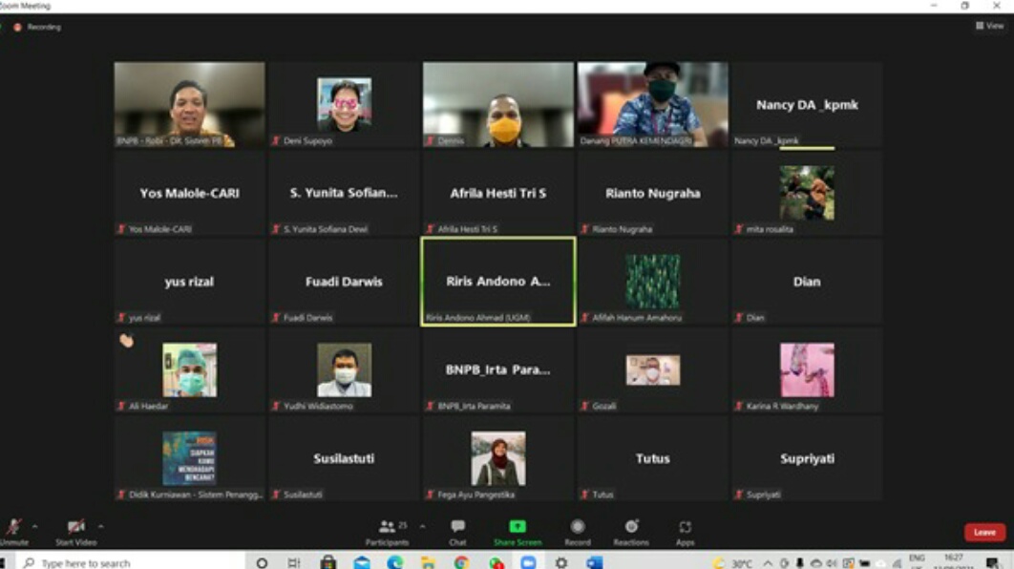Select the Nancy DA _kpmk participant tile

807,105
